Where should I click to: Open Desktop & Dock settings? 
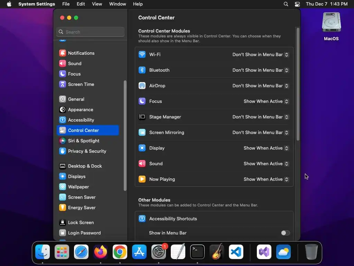pos(87,166)
